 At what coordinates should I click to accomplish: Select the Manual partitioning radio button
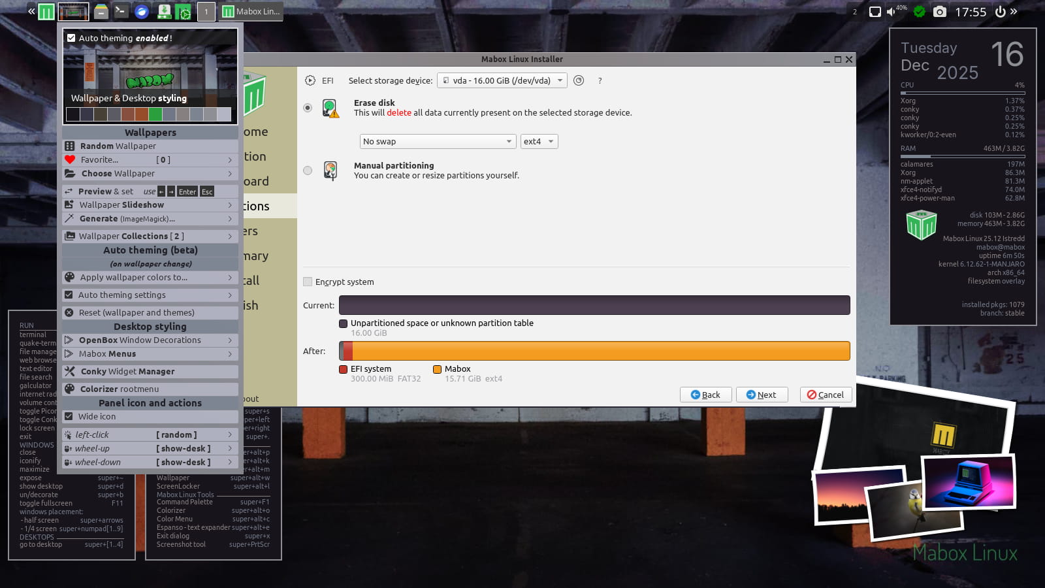308,171
